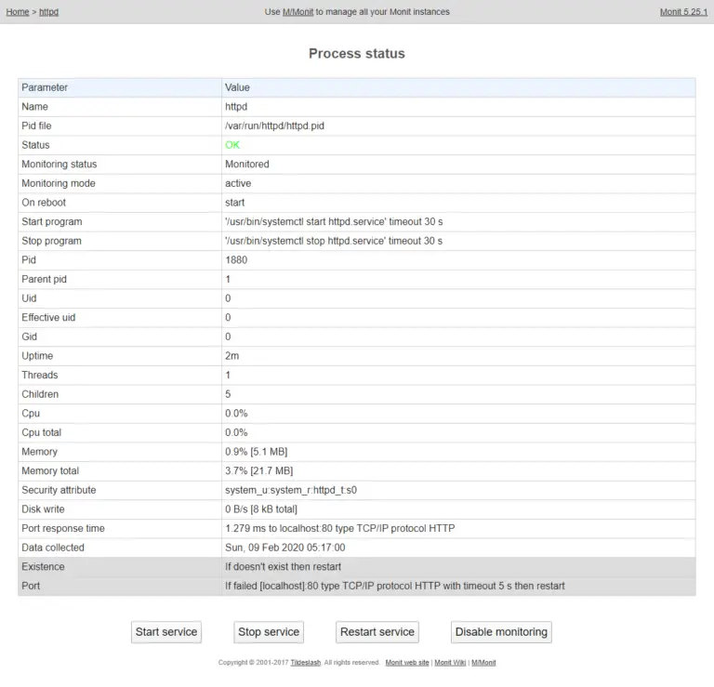
Task: Click the Stop service button
Action: [269, 632]
